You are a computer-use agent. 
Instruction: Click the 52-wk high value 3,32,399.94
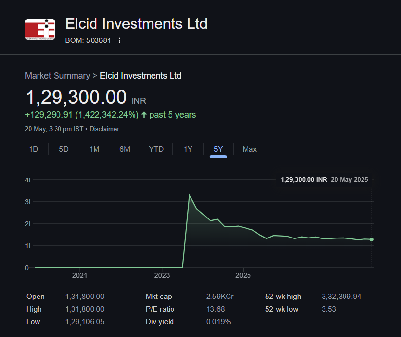pos(341,297)
